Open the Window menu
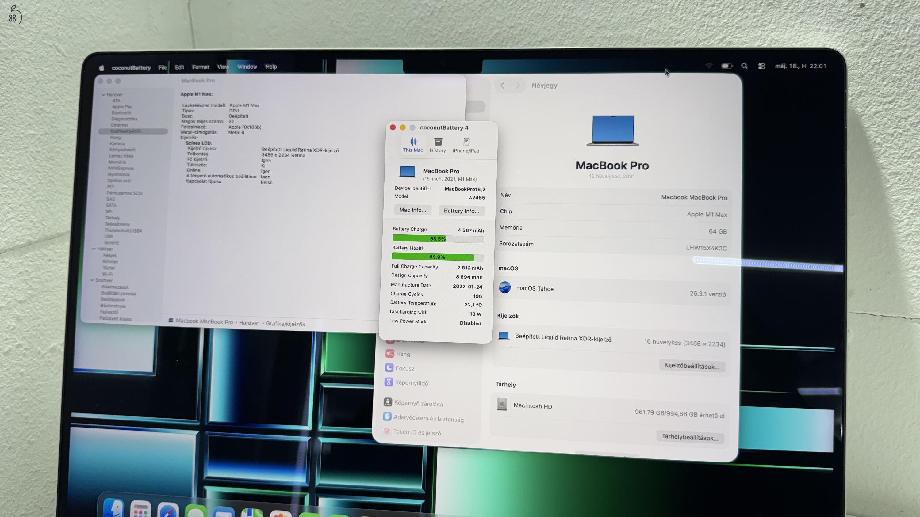The height and width of the screenshot is (517, 920). click(x=247, y=67)
